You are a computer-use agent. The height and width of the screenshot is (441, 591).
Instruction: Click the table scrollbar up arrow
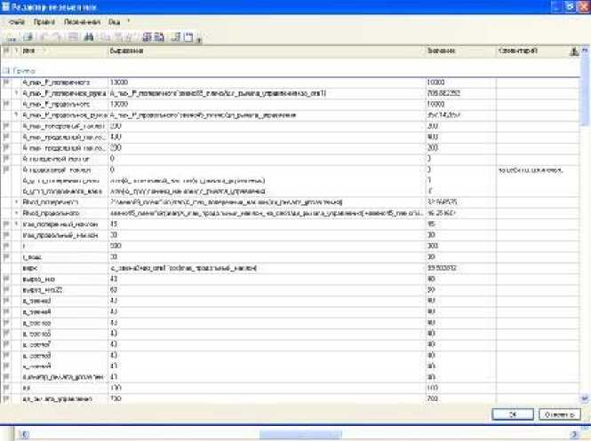click(585, 51)
